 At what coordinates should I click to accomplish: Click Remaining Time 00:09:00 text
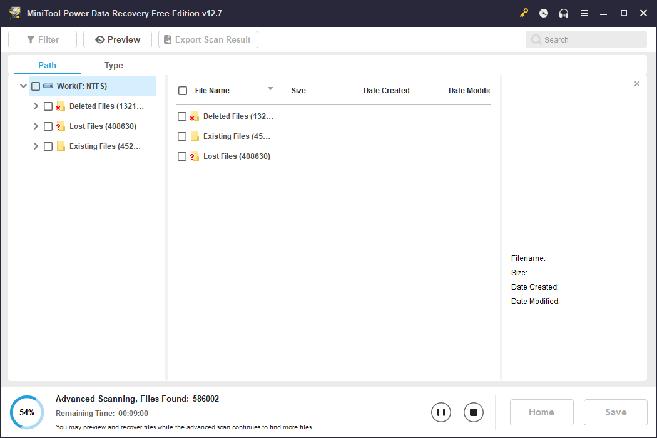pos(102,413)
